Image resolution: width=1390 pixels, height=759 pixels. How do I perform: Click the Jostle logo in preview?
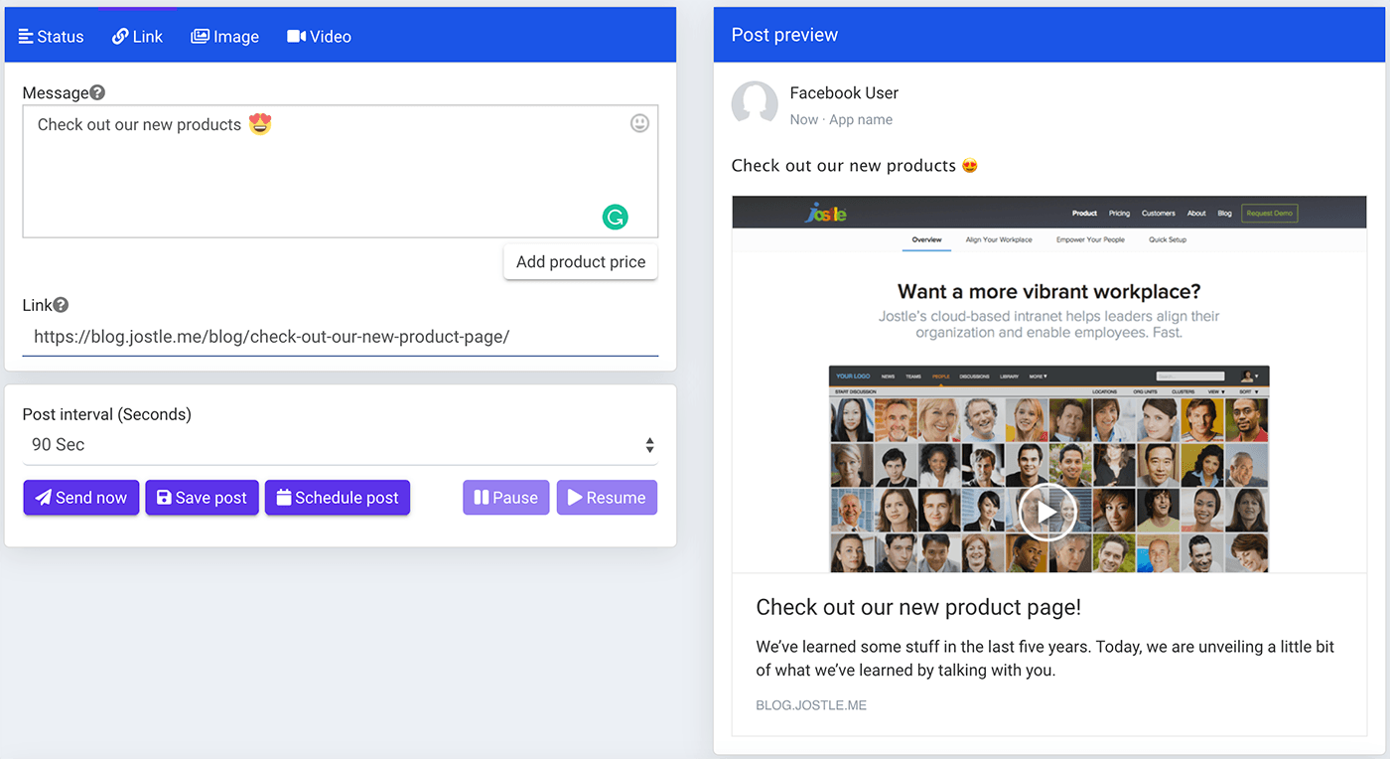(x=826, y=213)
